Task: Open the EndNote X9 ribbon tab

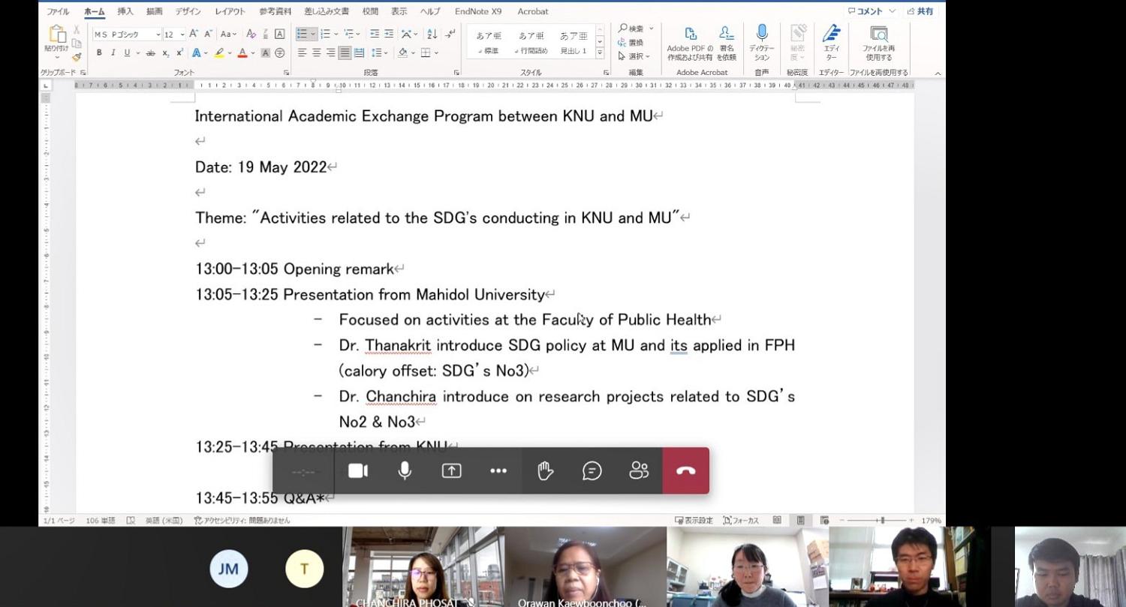Action: point(478,11)
